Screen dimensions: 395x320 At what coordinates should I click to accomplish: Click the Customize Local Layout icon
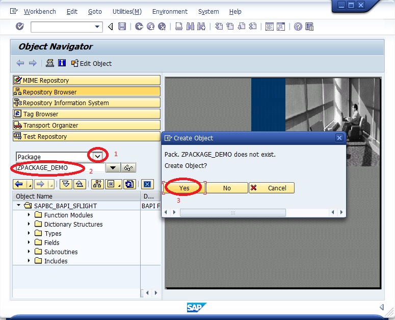coord(309,27)
